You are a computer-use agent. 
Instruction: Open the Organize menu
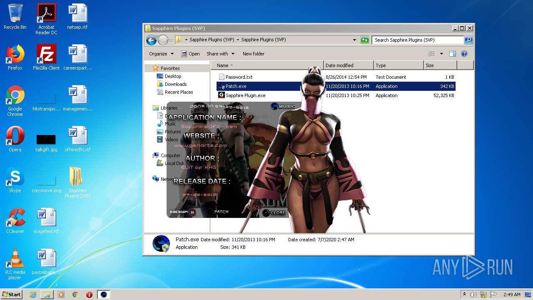tap(161, 54)
